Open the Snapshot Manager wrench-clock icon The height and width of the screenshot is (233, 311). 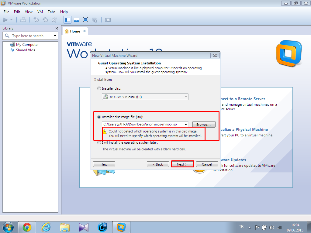coord(54,20)
